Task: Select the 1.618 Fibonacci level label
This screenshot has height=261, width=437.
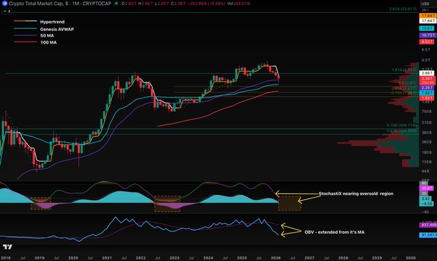Action: coord(402,70)
